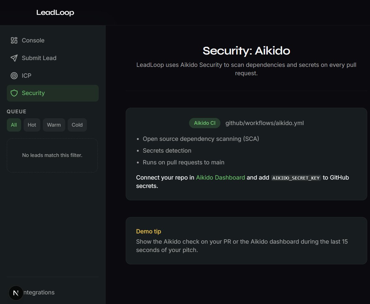The image size is (370, 304).
Task: Click the Console grid icon
Action: (x=14, y=41)
